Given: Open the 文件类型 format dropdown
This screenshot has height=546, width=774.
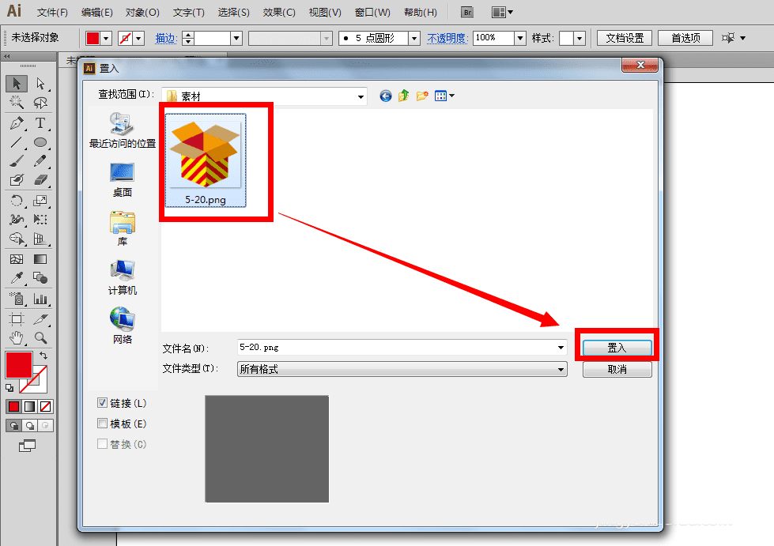Looking at the screenshot, I should tap(561, 369).
